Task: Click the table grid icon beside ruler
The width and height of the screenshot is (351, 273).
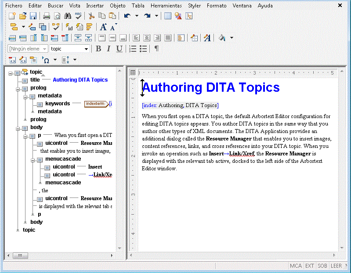Action: point(133,72)
